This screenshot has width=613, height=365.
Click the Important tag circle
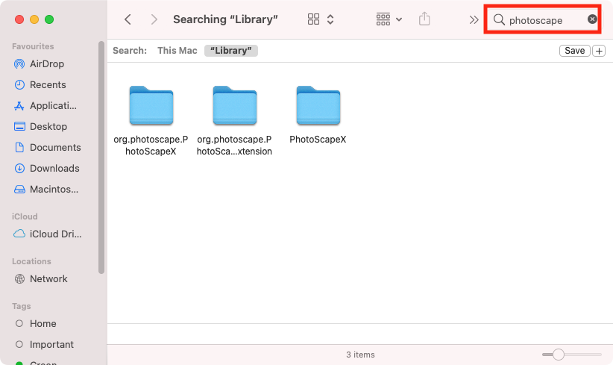19,344
